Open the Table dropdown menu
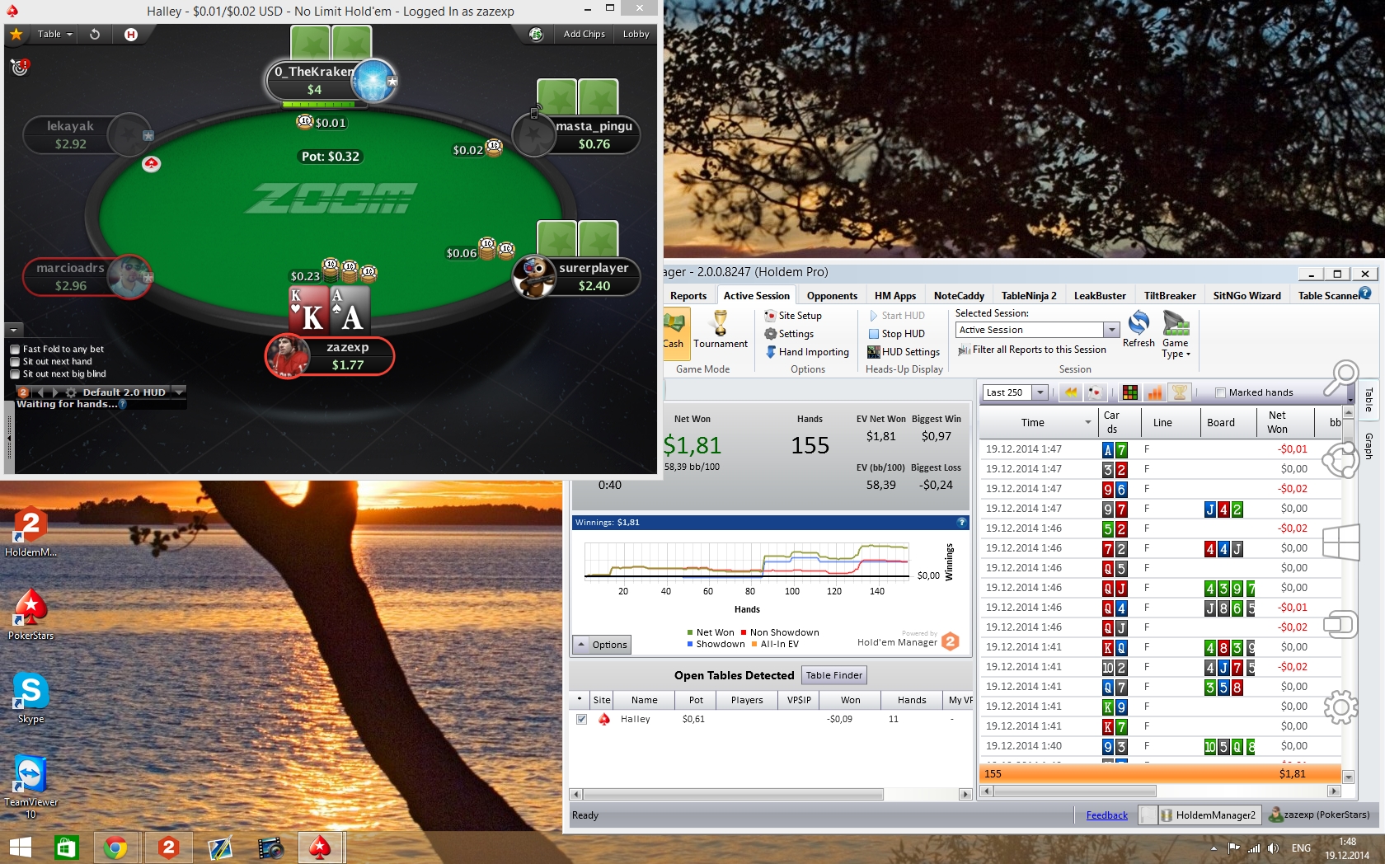This screenshot has height=864, width=1385. pyautogui.click(x=54, y=34)
